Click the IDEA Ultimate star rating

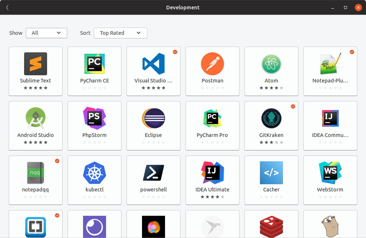pos(212,197)
